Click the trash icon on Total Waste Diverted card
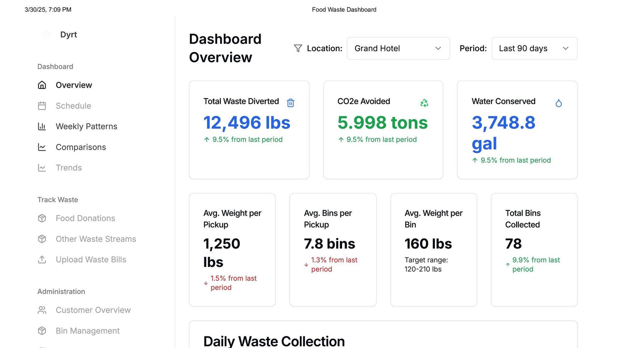The width and height of the screenshot is (619, 348). [x=291, y=103]
